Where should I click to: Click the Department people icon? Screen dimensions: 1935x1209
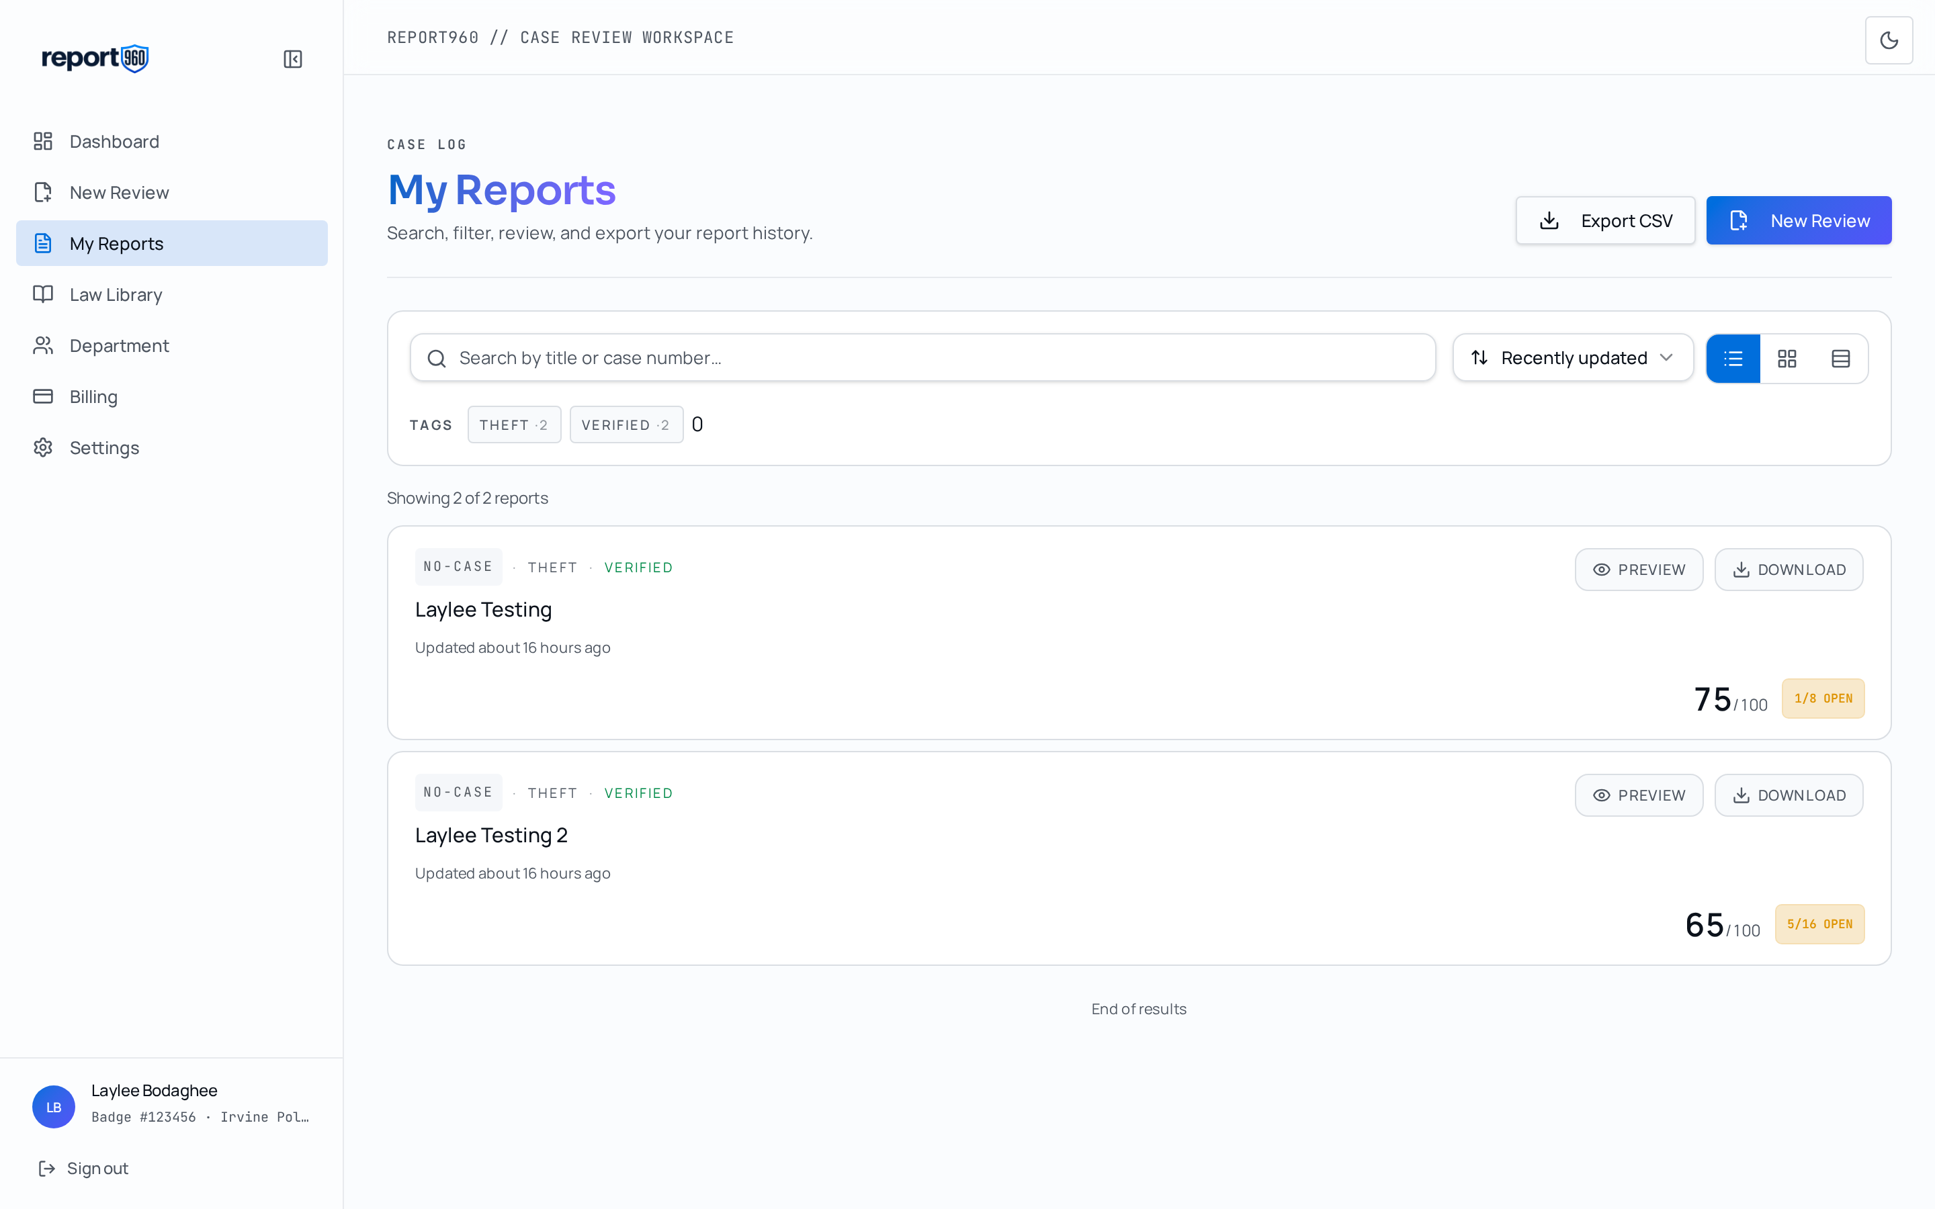43,345
